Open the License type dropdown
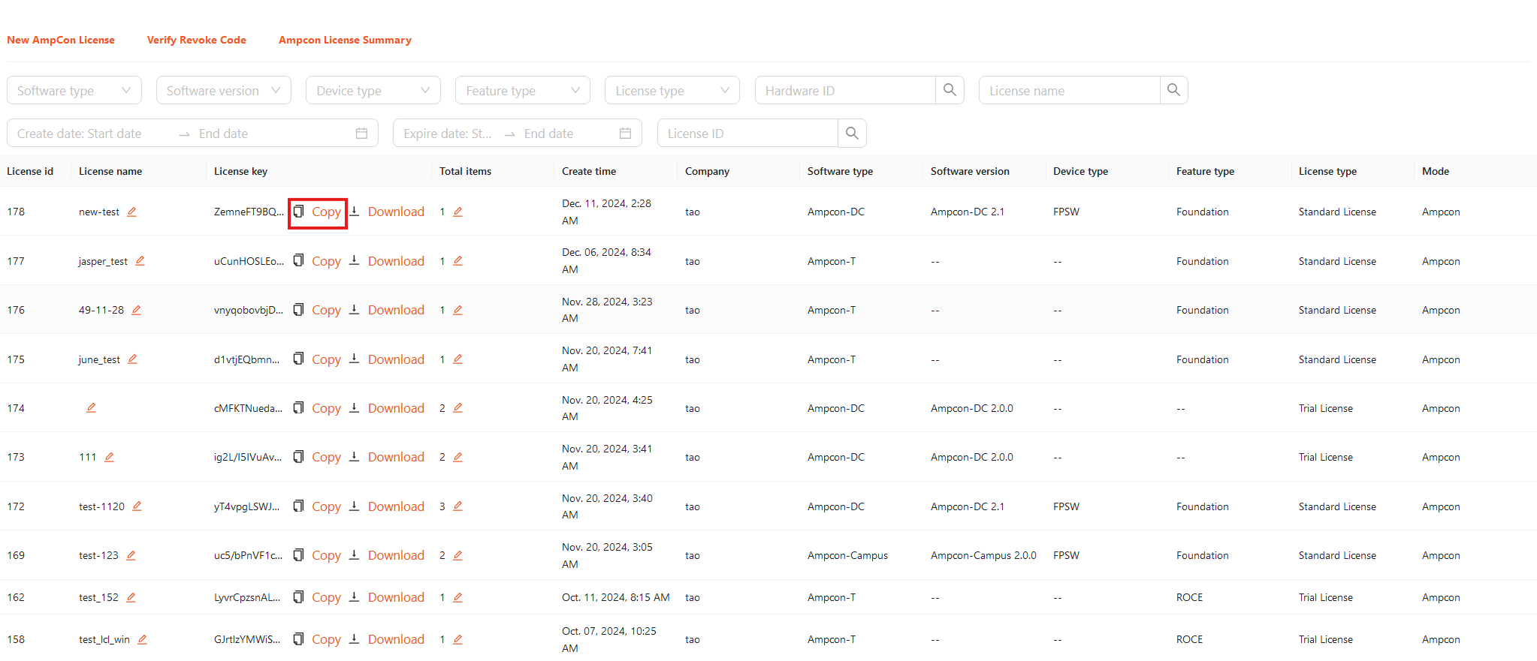 672,90
